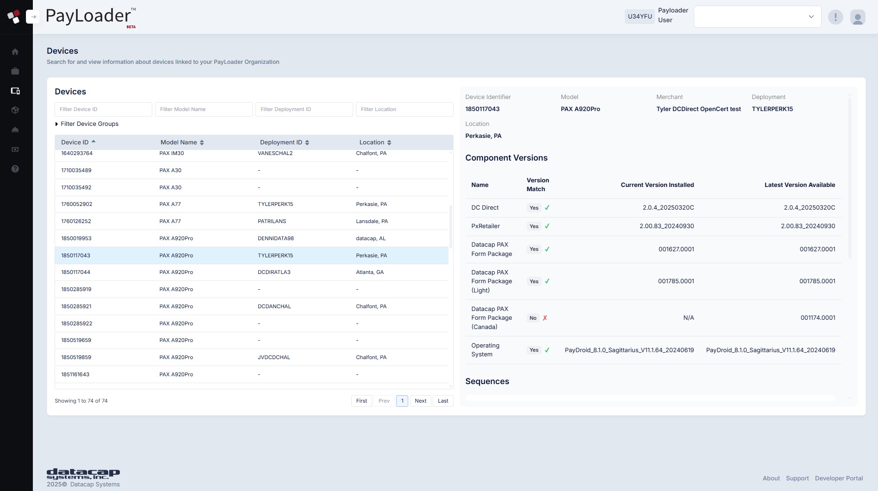
Task: Sort table by Location column
Action: 375,143
